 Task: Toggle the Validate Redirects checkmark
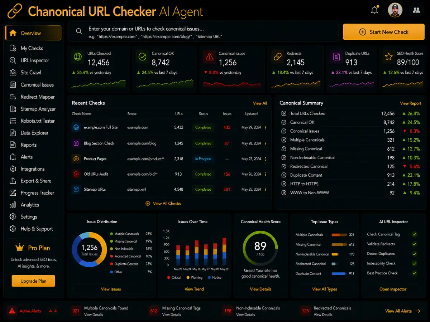tap(415, 244)
